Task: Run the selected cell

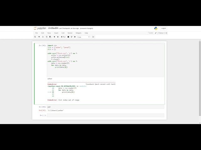Action: pyautogui.click(x=63, y=37)
